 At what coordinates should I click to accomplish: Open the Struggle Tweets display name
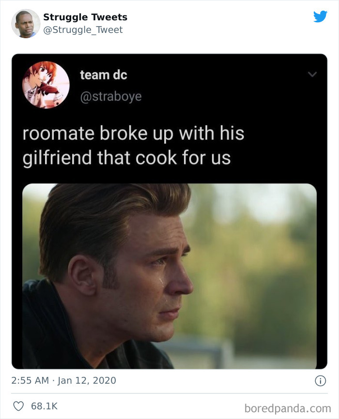tap(85, 17)
